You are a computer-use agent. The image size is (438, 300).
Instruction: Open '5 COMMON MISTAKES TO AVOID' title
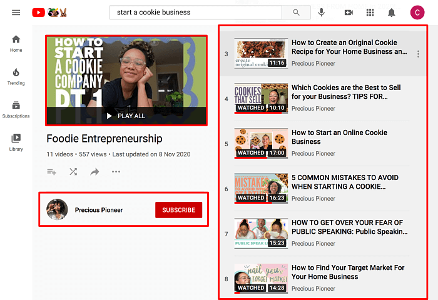[345, 182]
